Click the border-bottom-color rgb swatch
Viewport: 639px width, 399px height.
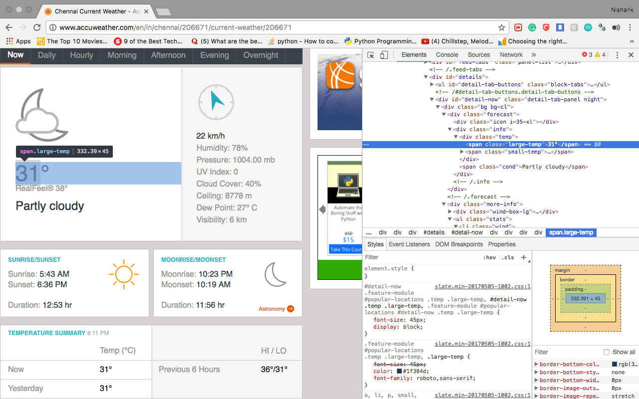(x=615, y=364)
